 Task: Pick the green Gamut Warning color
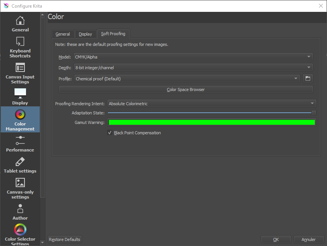click(x=211, y=122)
